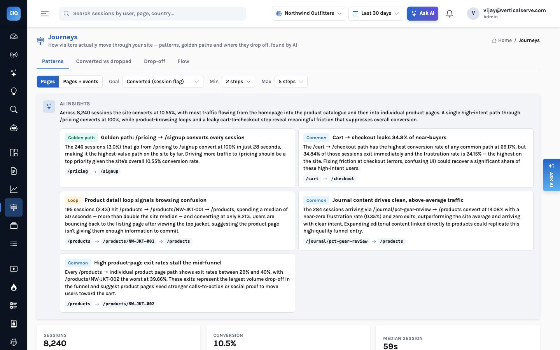
Task: Click the CIQ logo in the sidebar
Action: click(14, 13)
